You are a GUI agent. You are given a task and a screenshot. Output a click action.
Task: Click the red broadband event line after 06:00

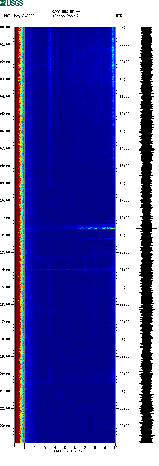point(67,135)
